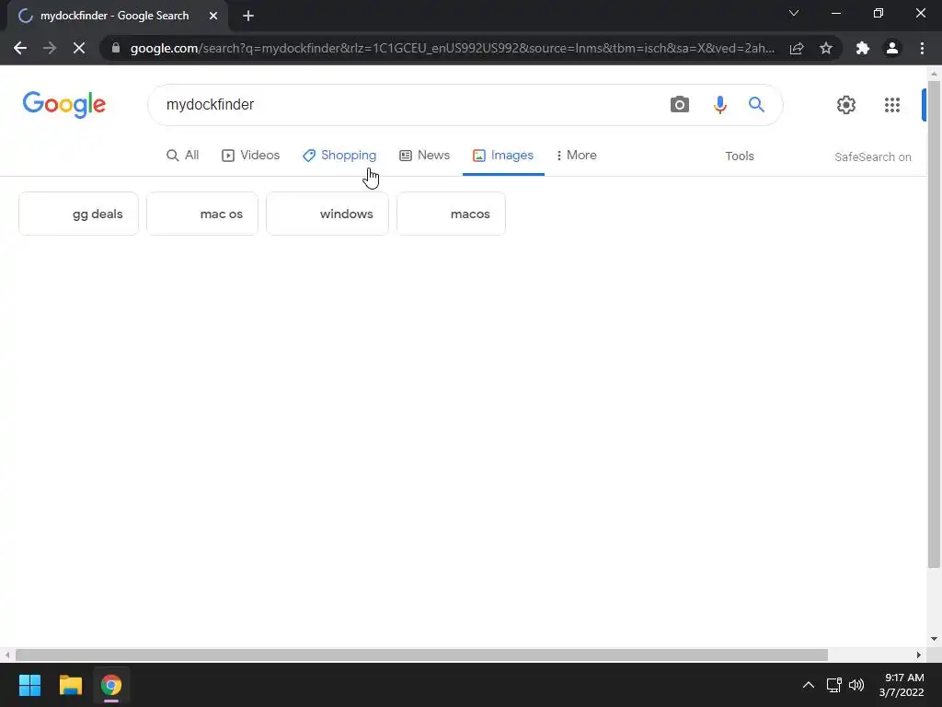This screenshot has width=942, height=707.
Task: Open Chrome profile avatar
Action: tap(892, 48)
